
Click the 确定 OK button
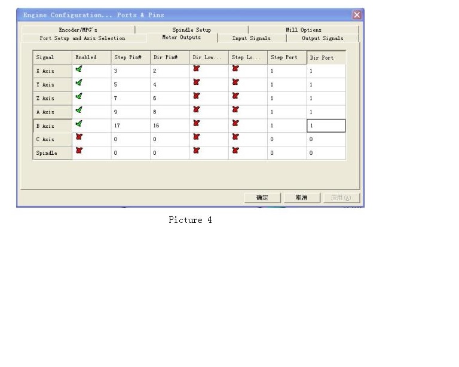point(262,198)
